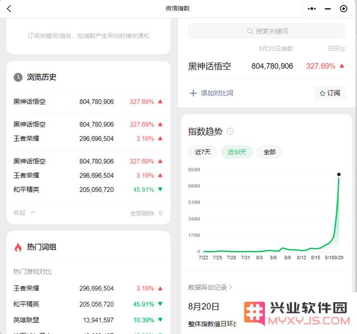Click the 微信指数 page title
Screen dimensions: 357x334
tap(177, 8)
